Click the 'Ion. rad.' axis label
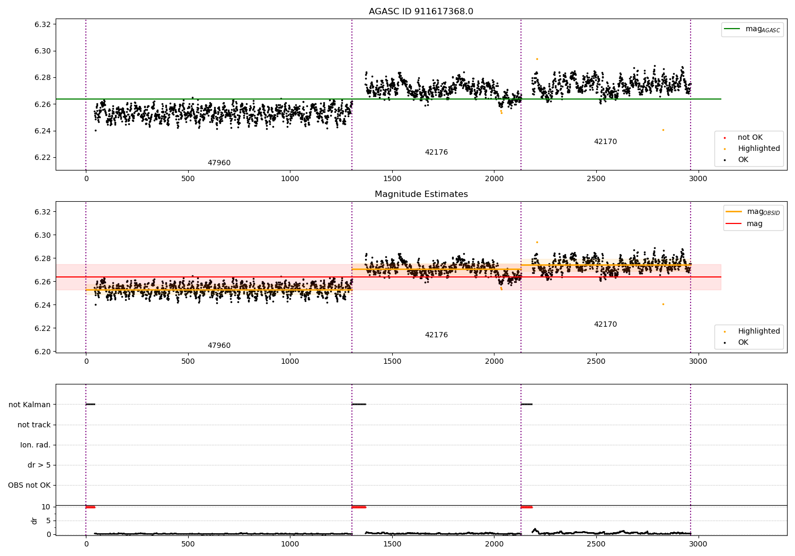 [36, 445]
